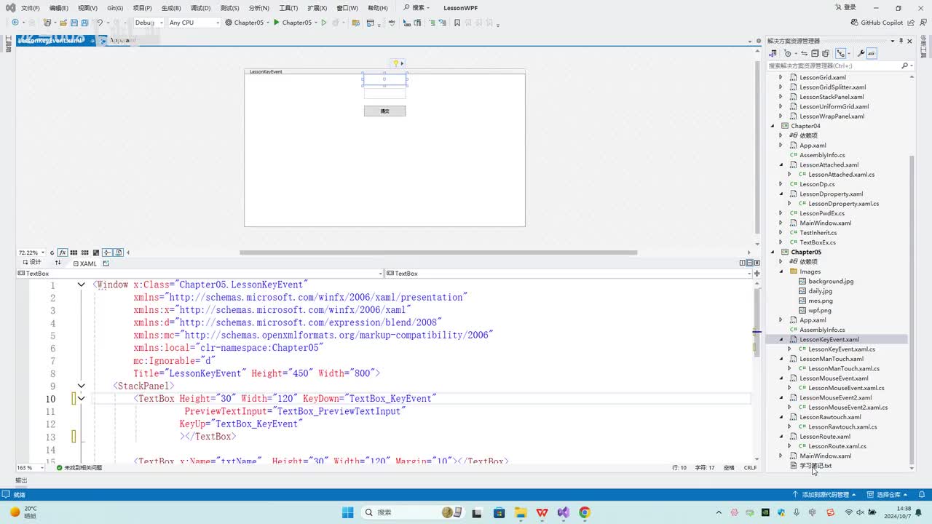Toggle the preview selected items button

tap(872, 53)
